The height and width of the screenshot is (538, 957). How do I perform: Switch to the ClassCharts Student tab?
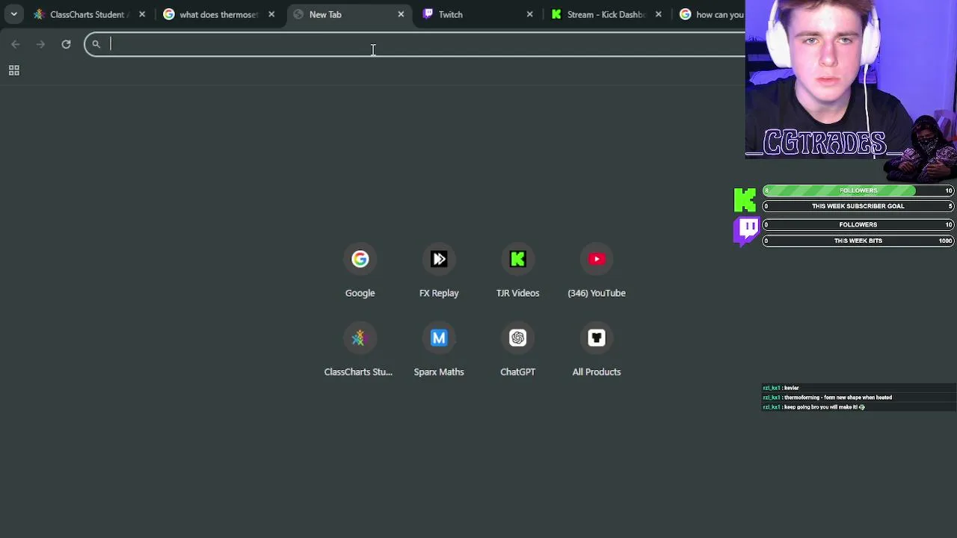point(90,14)
